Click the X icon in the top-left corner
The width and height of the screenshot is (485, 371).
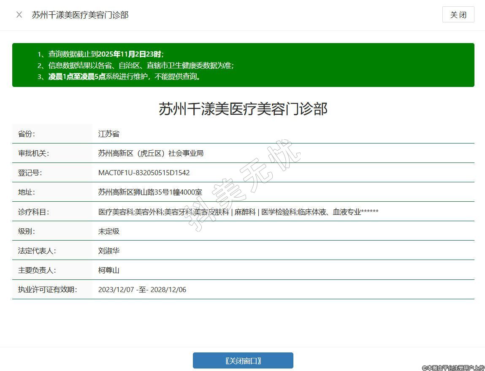click(x=19, y=15)
